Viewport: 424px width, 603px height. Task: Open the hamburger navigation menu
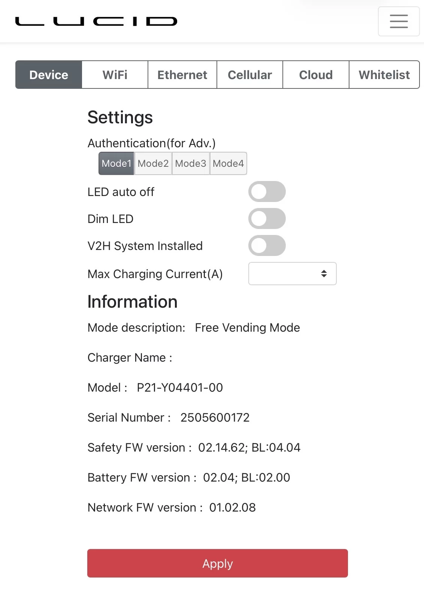[x=399, y=21]
